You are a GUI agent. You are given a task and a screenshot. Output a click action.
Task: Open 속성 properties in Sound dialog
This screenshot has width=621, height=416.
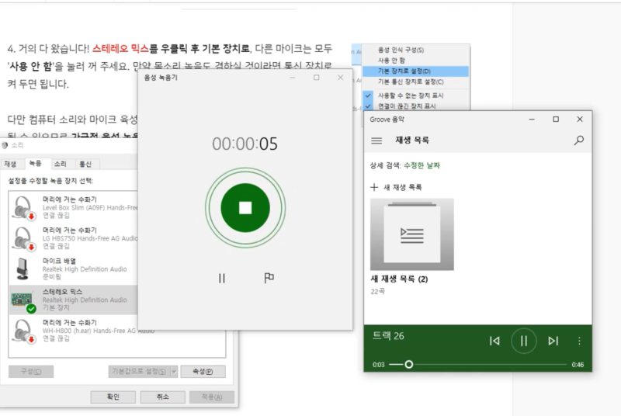203,371
